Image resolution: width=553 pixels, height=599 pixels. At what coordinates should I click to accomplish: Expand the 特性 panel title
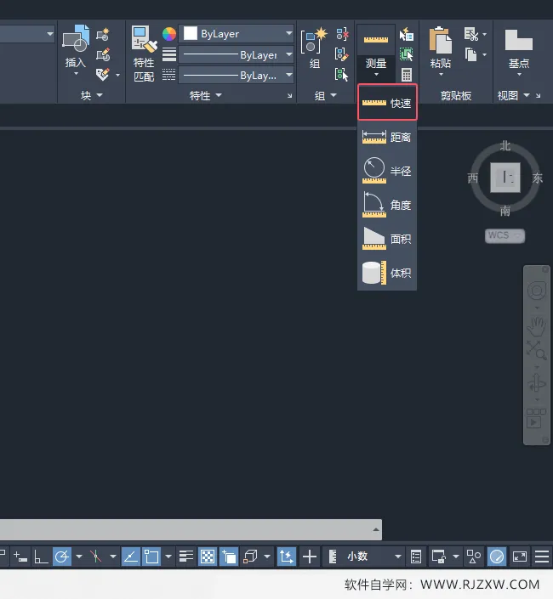coord(206,95)
